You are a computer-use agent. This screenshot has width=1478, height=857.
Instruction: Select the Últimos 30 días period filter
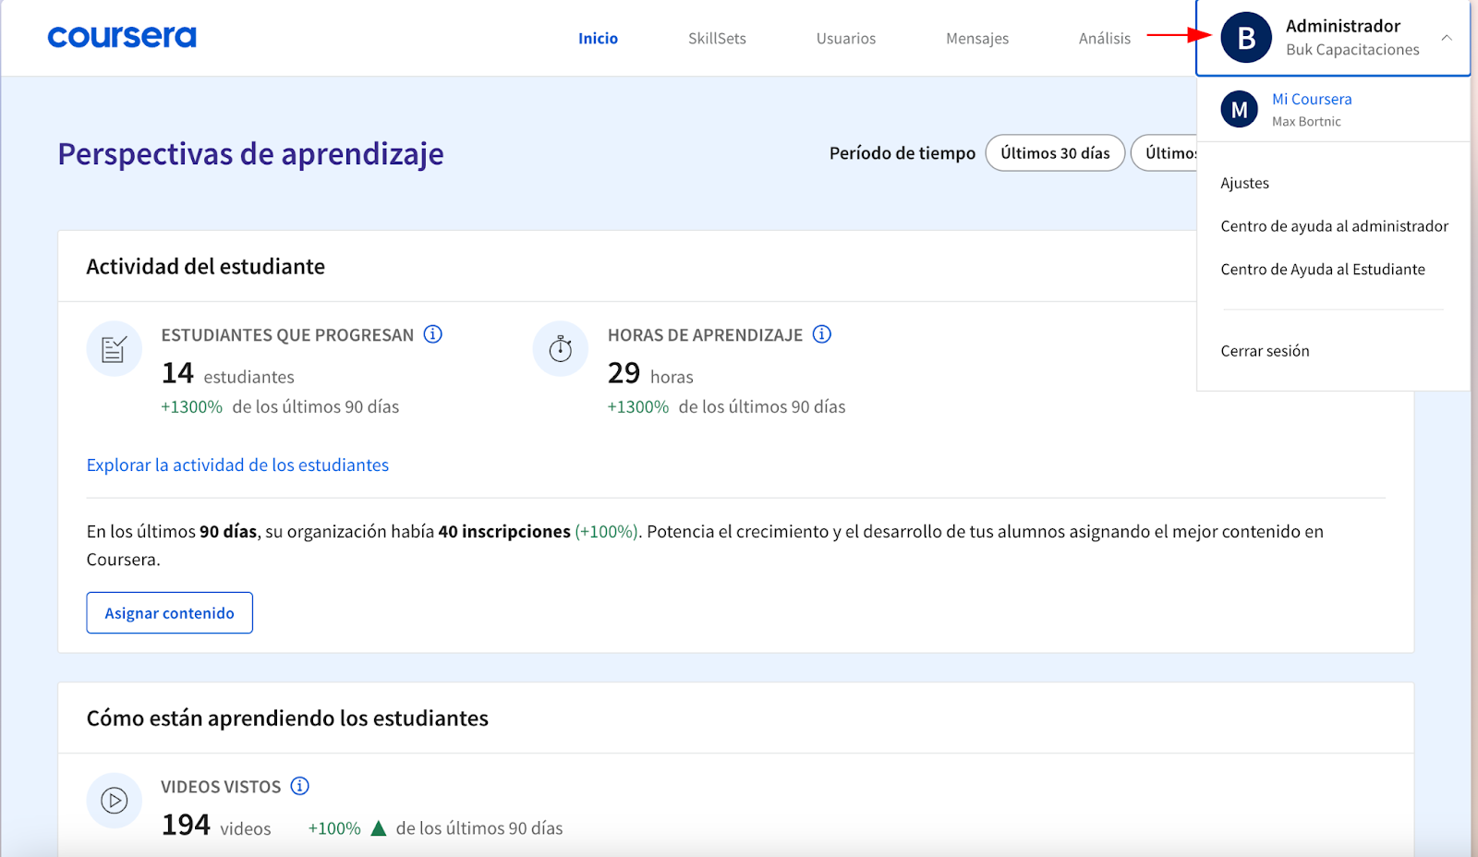click(x=1055, y=153)
